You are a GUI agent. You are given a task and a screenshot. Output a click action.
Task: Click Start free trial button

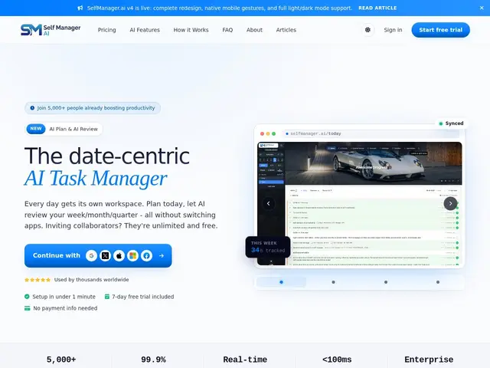pyautogui.click(x=441, y=30)
